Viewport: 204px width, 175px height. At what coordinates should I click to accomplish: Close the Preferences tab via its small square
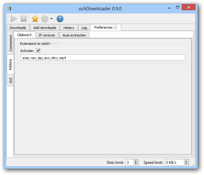[x=115, y=27]
